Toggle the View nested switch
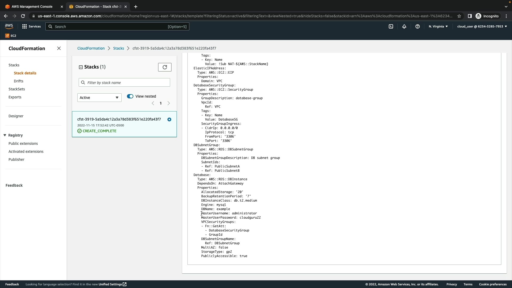The height and width of the screenshot is (288, 512). tap(130, 96)
